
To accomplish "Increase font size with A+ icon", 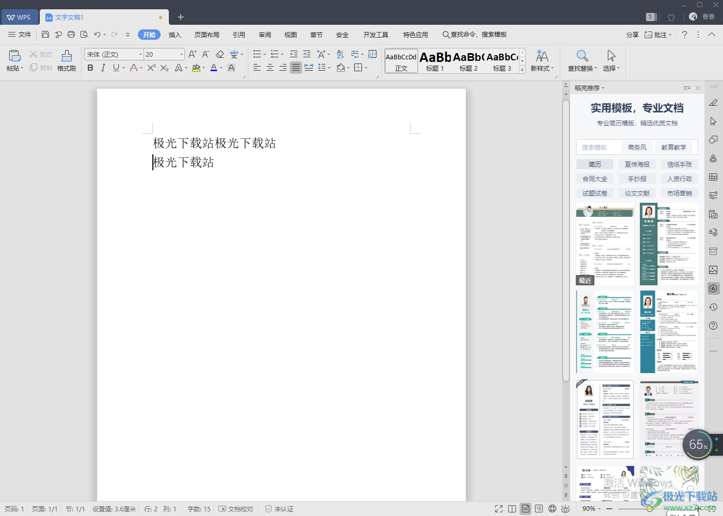I will coord(192,54).
